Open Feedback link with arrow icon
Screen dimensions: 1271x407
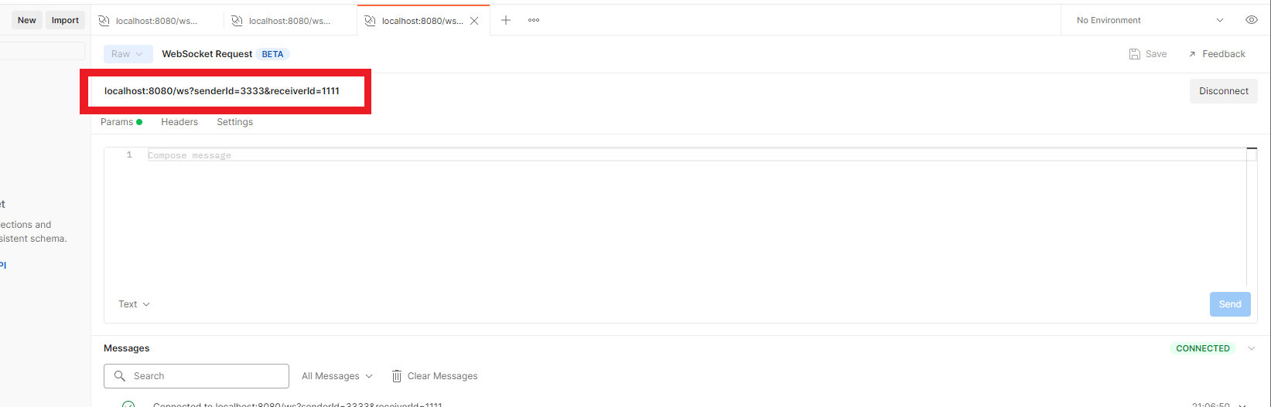(x=1217, y=54)
